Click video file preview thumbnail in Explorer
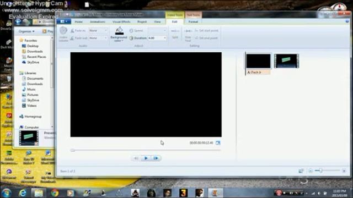 (x=29, y=138)
